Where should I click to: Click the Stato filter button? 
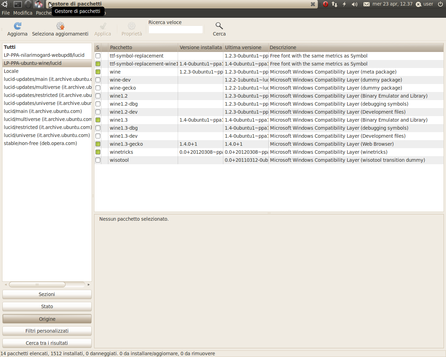pos(47,306)
